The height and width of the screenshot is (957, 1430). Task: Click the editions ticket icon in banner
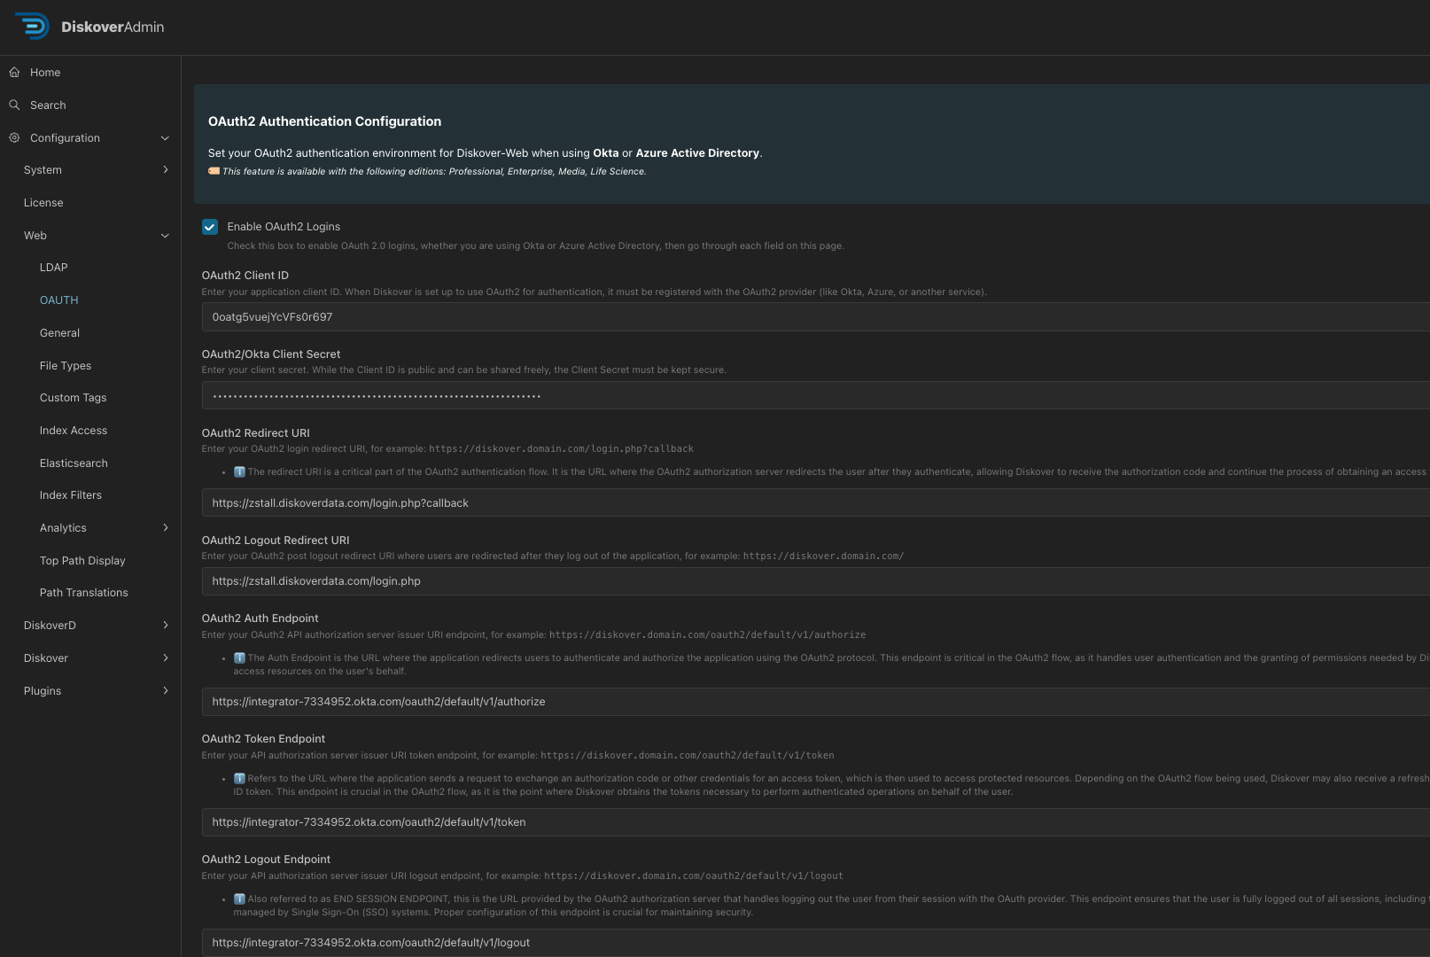(214, 171)
